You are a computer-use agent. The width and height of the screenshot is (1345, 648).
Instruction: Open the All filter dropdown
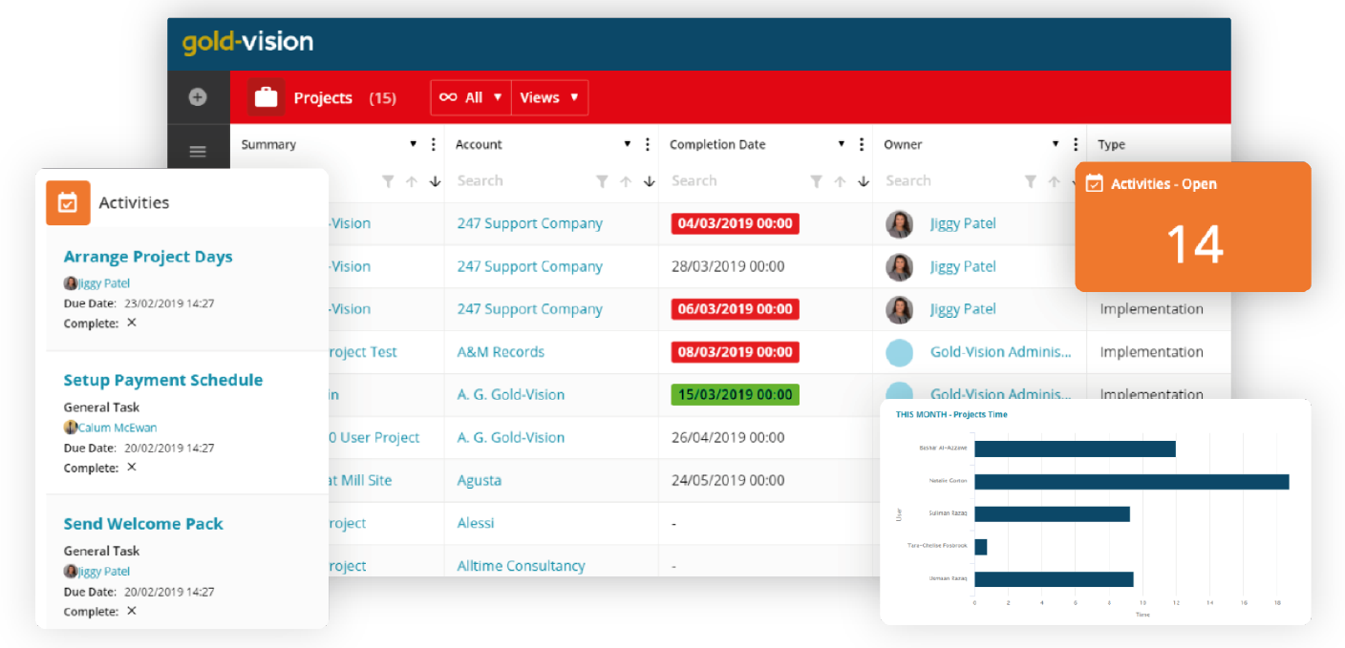[471, 97]
